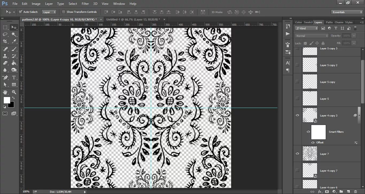Toggle Smart Filters visibility eye

coord(308,132)
